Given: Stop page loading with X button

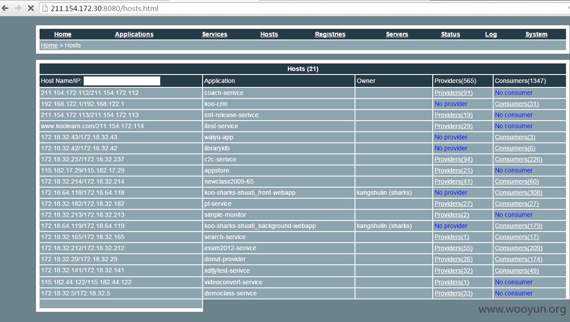Looking at the screenshot, I should [31, 8].
